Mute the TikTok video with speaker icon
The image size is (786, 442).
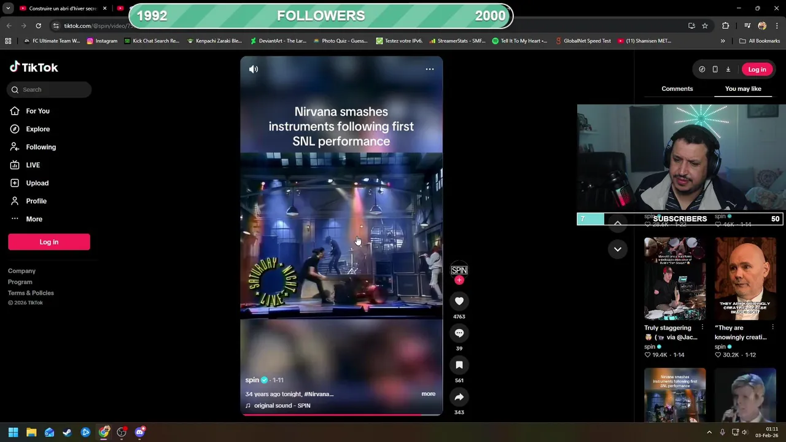tap(254, 69)
